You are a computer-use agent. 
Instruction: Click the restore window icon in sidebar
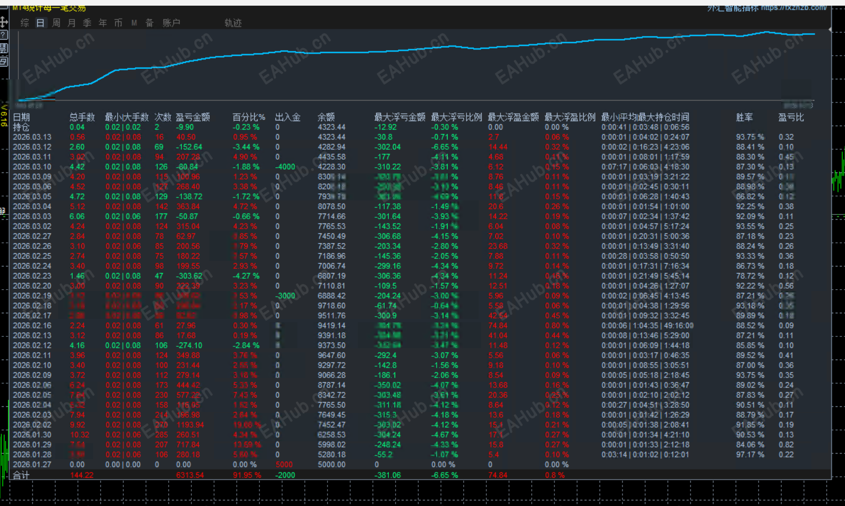point(4,61)
